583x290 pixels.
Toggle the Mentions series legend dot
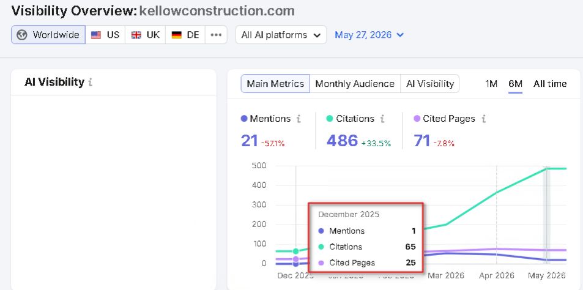244,119
